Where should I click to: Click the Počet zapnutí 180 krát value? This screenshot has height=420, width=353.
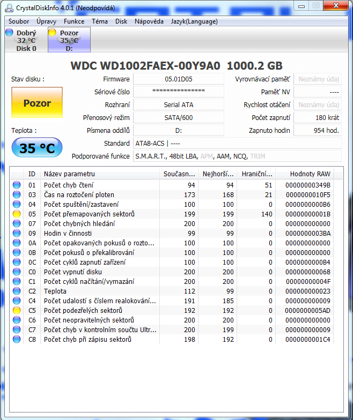(318, 118)
